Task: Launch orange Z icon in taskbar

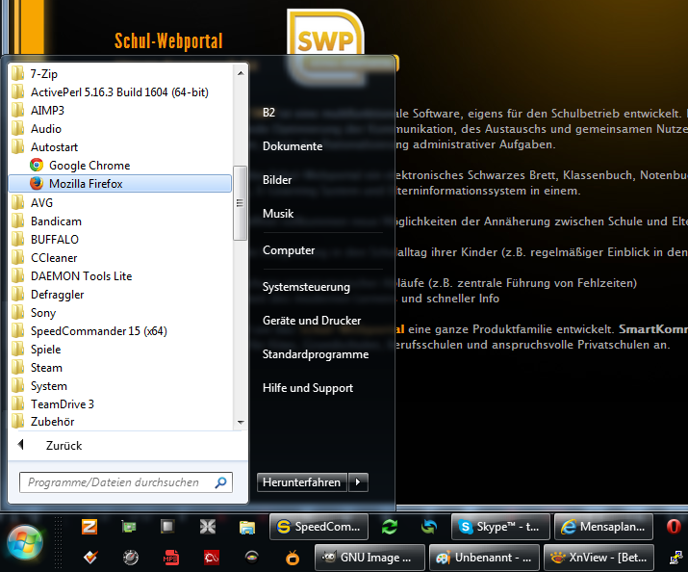Action: [x=89, y=527]
